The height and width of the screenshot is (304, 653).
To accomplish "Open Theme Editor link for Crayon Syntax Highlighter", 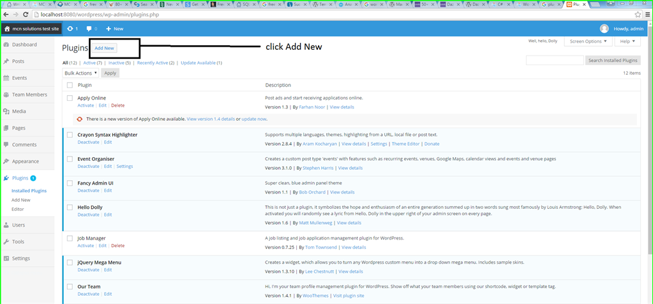I will point(407,144).
